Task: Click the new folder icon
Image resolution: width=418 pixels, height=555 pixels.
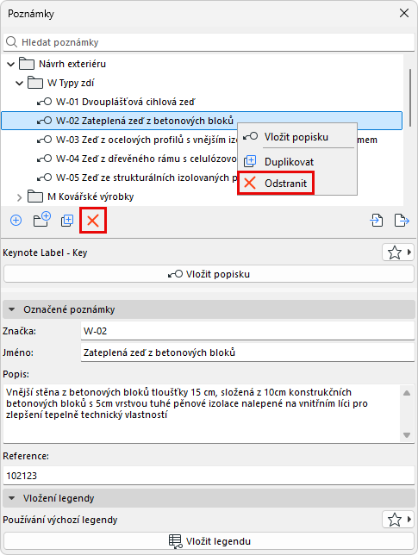Action: coord(41,220)
